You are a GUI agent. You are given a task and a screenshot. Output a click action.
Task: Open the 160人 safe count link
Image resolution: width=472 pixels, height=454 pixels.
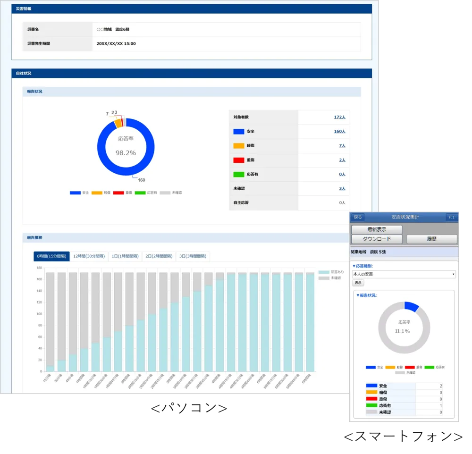339,132
